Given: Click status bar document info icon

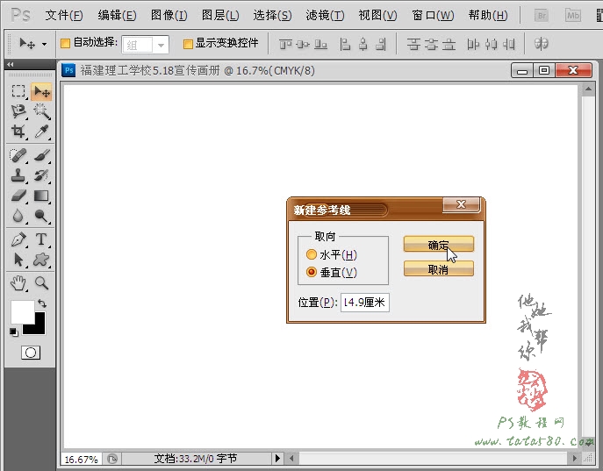Looking at the screenshot, I should click(x=112, y=459).
